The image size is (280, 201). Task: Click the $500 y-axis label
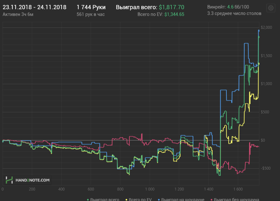[265, 112]
